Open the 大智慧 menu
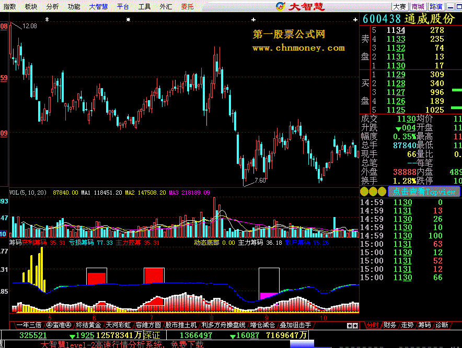This screenshot has width=462, height=348. [x=98, y=6]
